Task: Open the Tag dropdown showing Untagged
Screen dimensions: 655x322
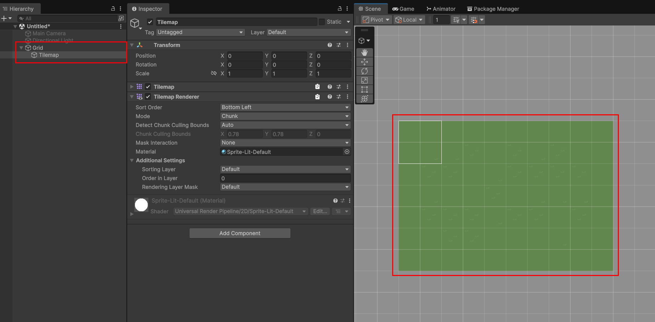Action: coord(201,32)
